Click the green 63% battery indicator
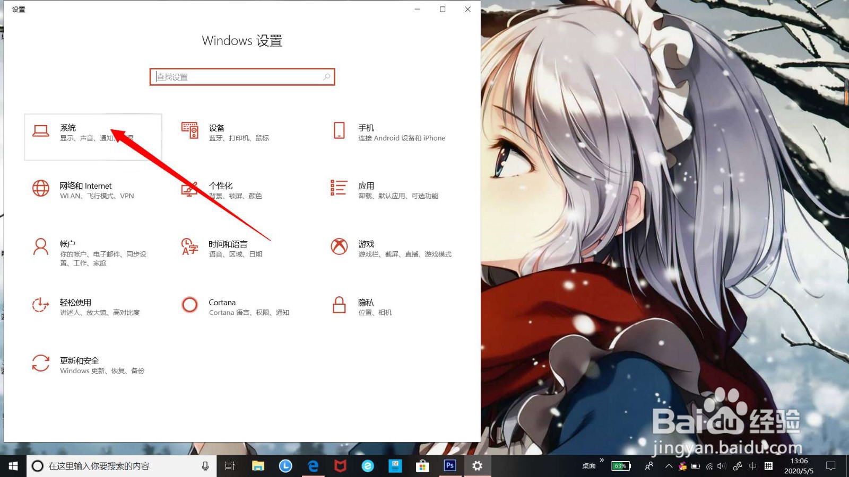849x477 pixels. click(x=621, y=466)
